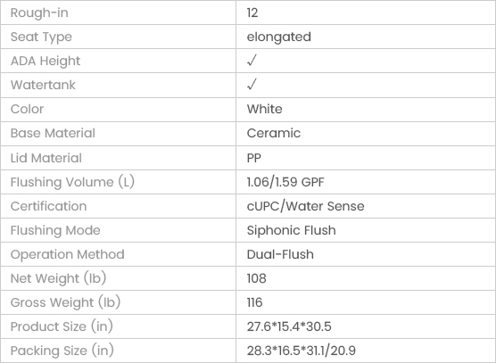Click the elongated seat type value
Screen dimensions: 496x363
[278, 37]
